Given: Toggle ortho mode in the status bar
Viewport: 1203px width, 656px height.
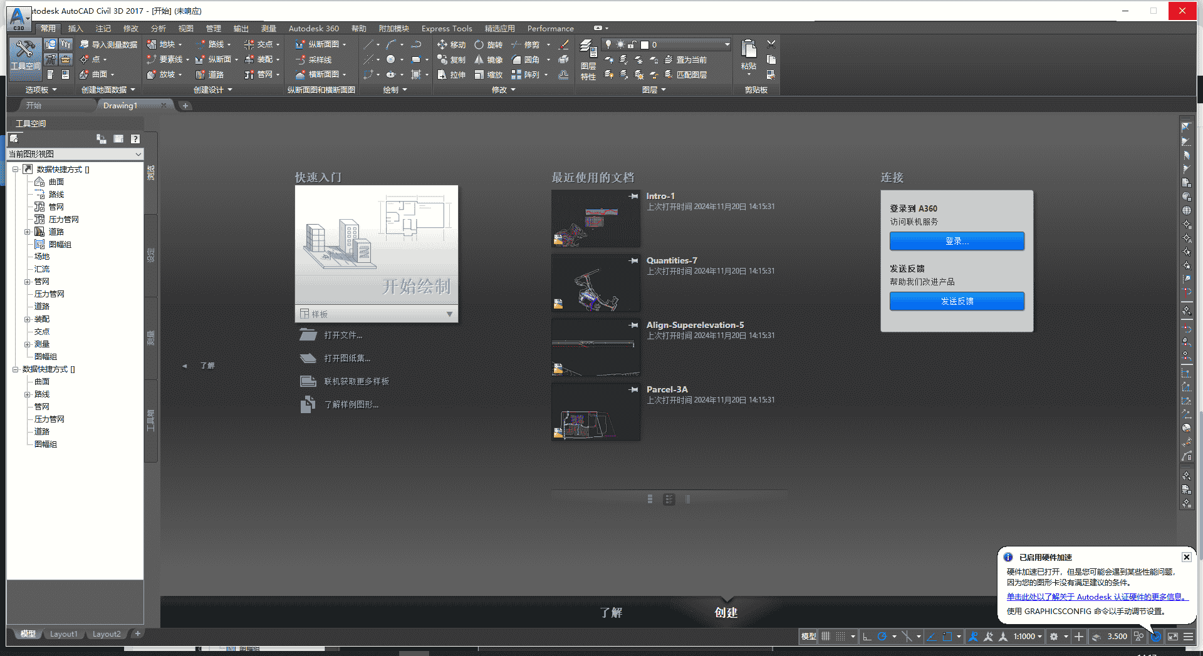Looking at the screenshot, I should 867,637.
